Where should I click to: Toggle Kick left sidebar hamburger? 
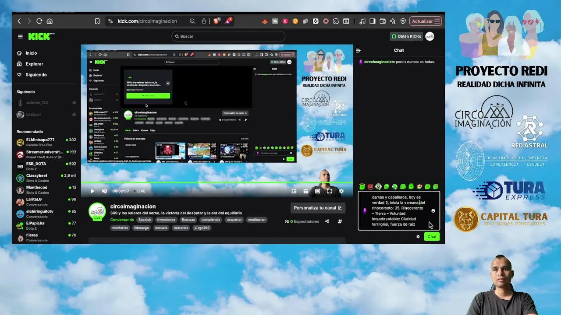pyautogui.click(x=20, y=36)
